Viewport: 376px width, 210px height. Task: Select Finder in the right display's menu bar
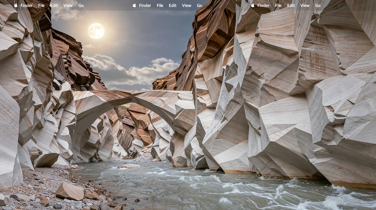pyautogui.click(x=263, y=5)
